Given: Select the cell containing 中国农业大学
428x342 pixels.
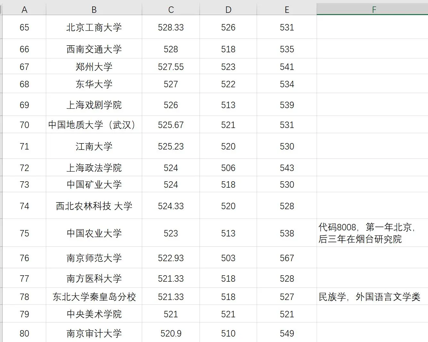Looking at the screenshot, I should click(93, 233).
